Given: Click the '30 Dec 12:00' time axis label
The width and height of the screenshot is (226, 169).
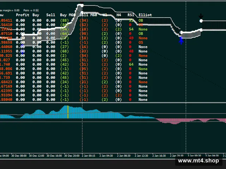Looking at the screenshot, I should coord(36,156).
